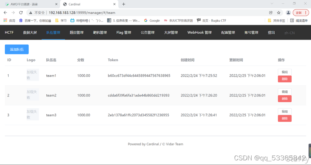311x165 pixels.
Task: Open the 阅读清单 reading list
Action: 299,20
